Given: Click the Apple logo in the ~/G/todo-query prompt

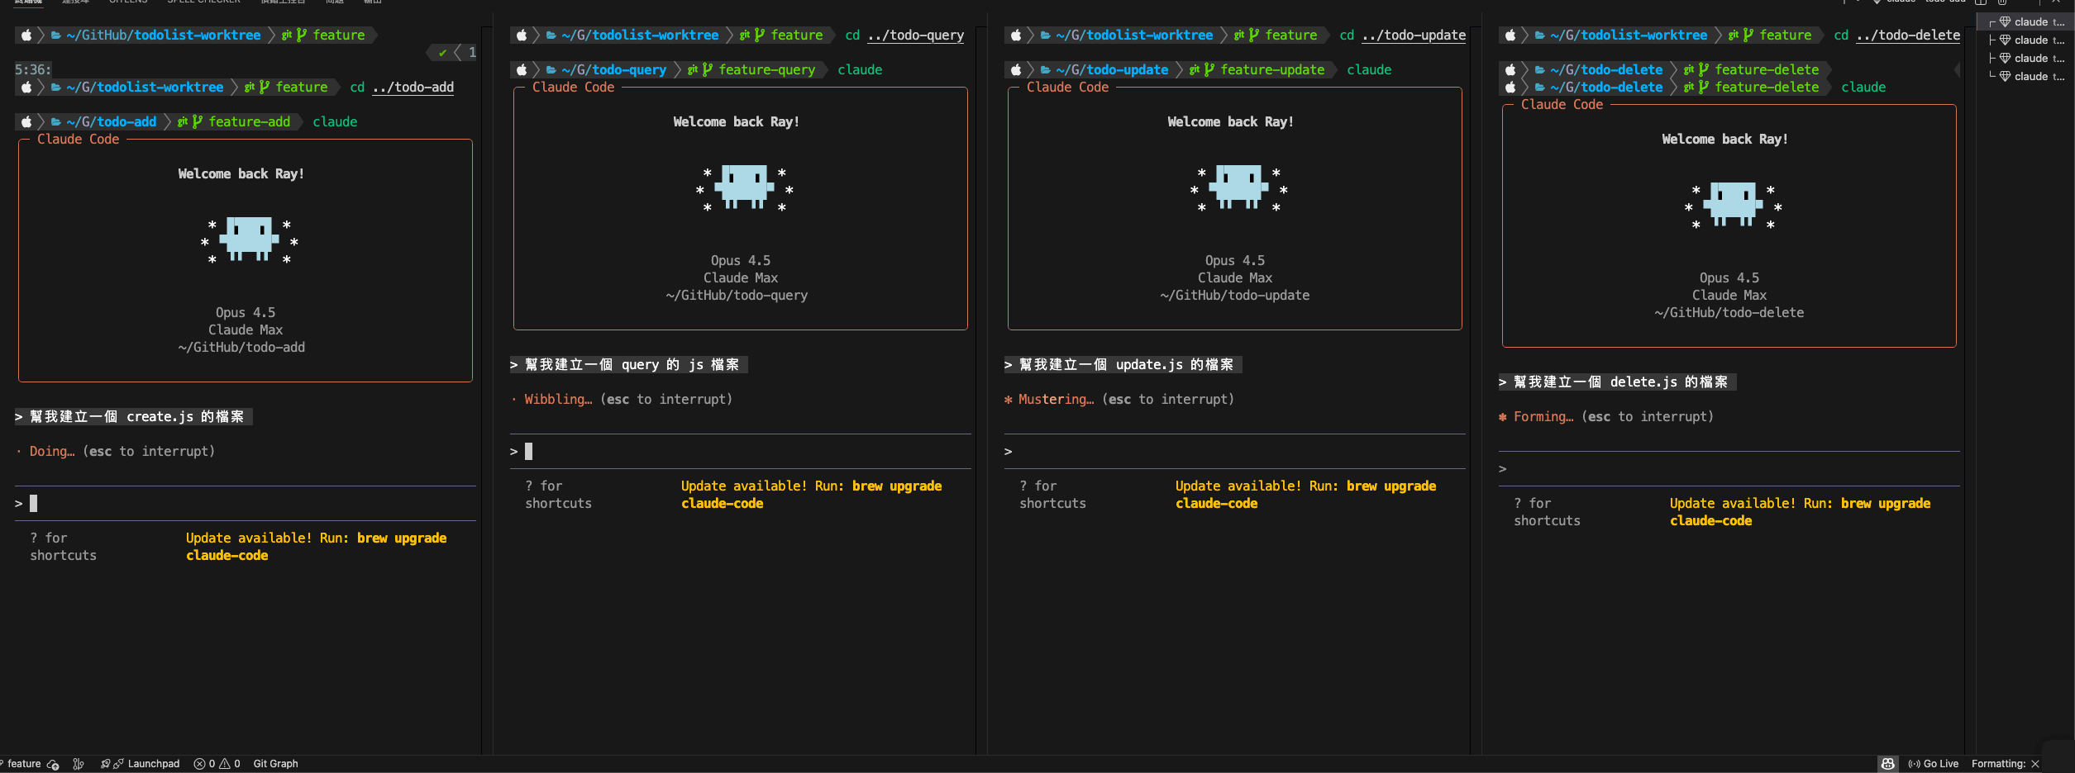Looking at the screenshot, I should [521, 69].
